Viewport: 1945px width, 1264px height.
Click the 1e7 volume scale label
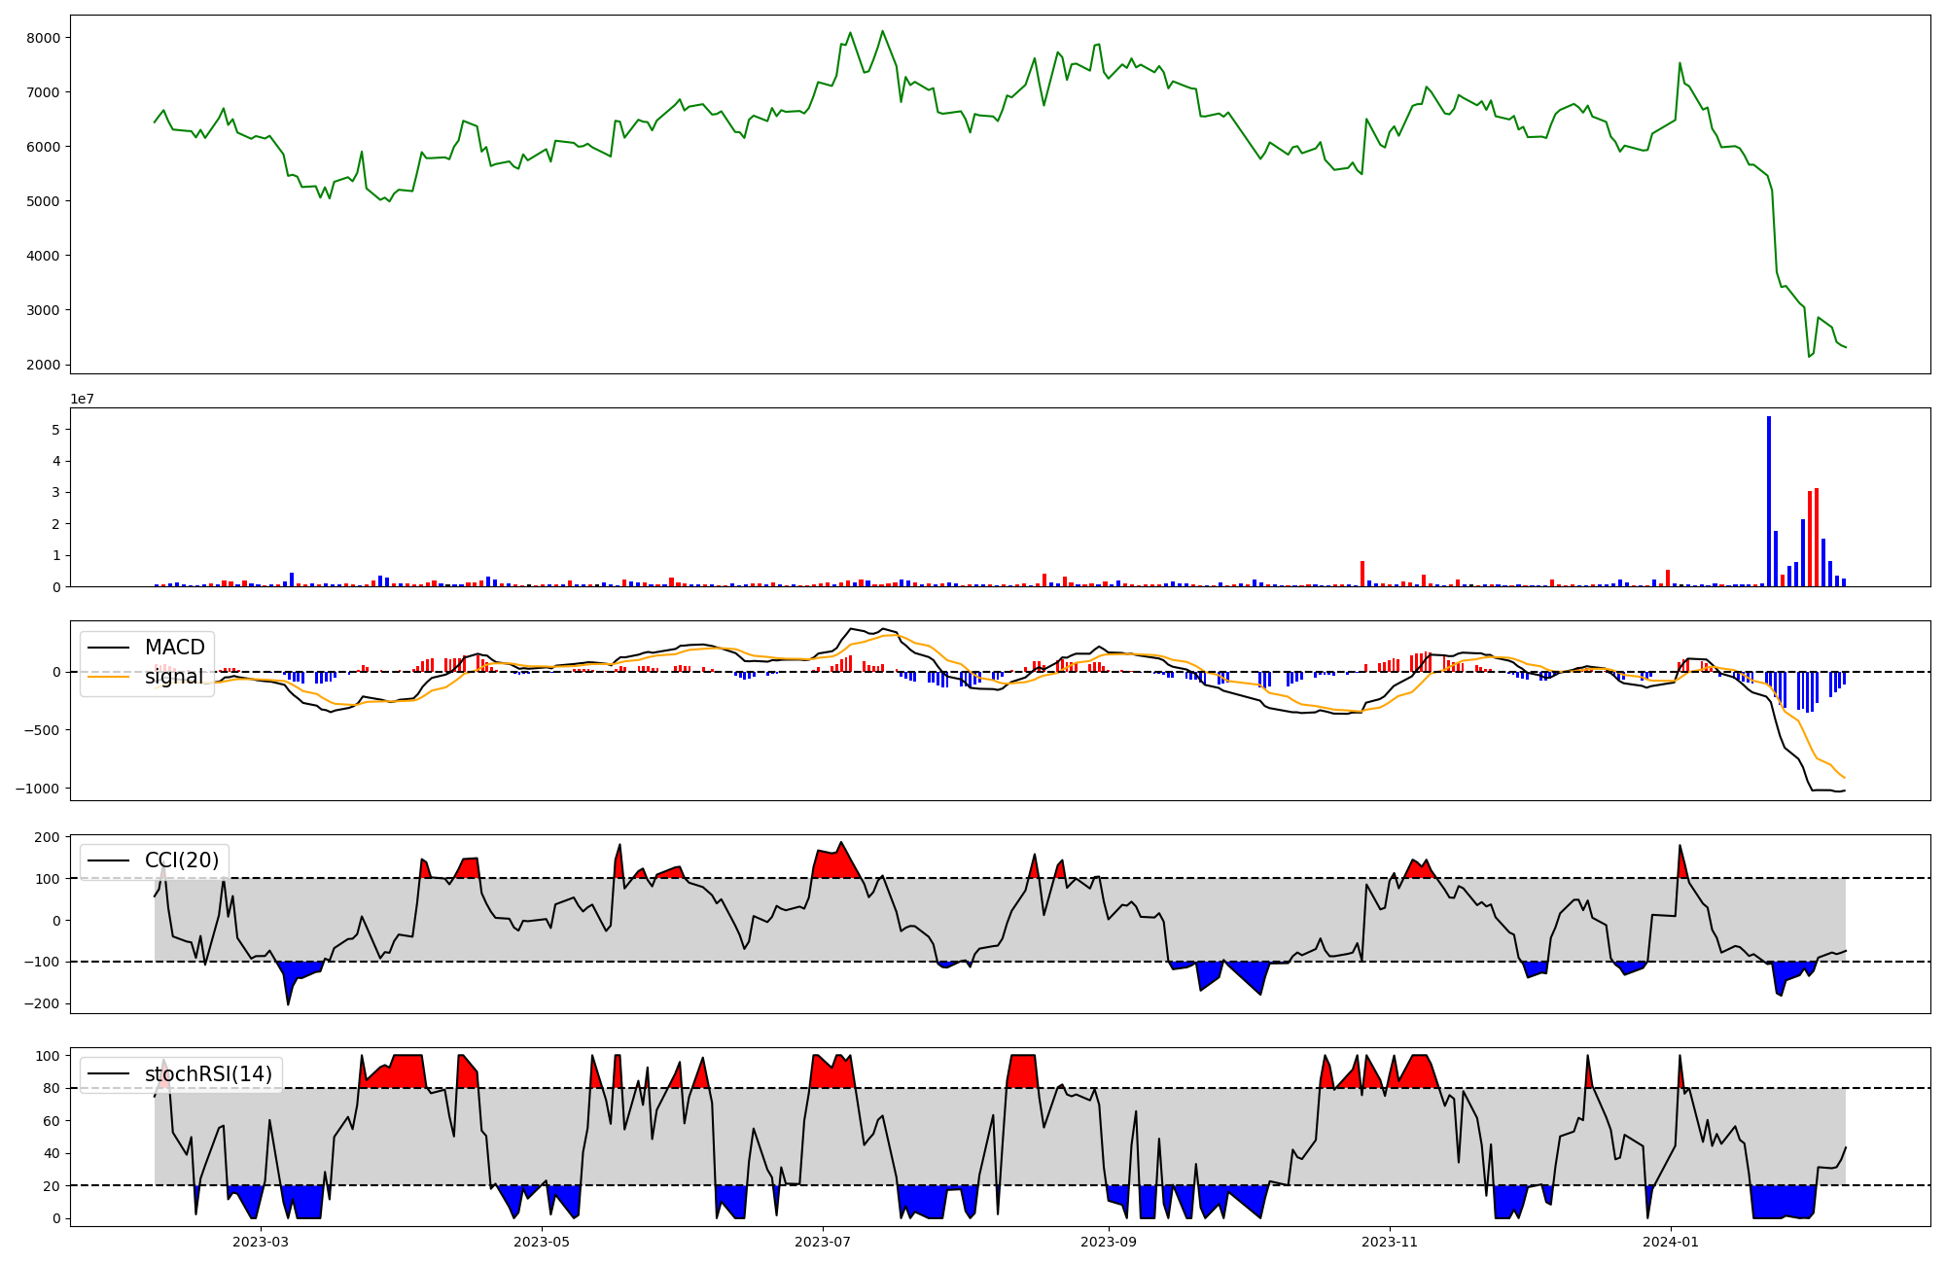coord(82,399)
